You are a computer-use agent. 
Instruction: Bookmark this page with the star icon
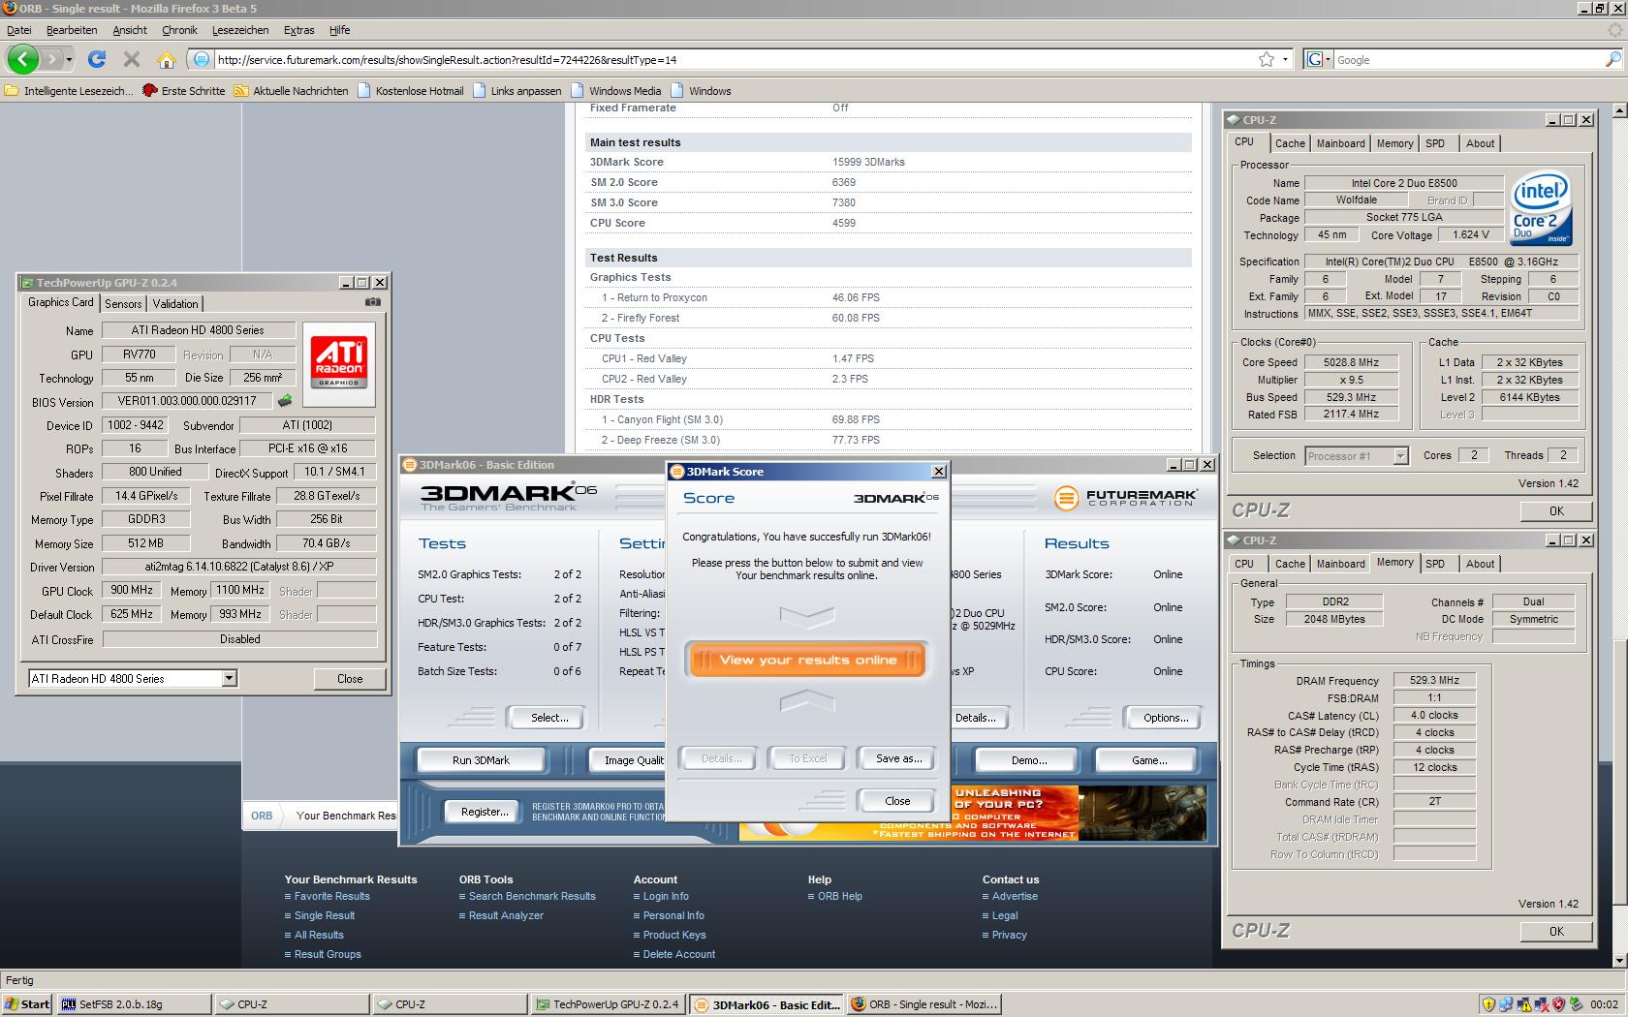tap(1266, 59)
